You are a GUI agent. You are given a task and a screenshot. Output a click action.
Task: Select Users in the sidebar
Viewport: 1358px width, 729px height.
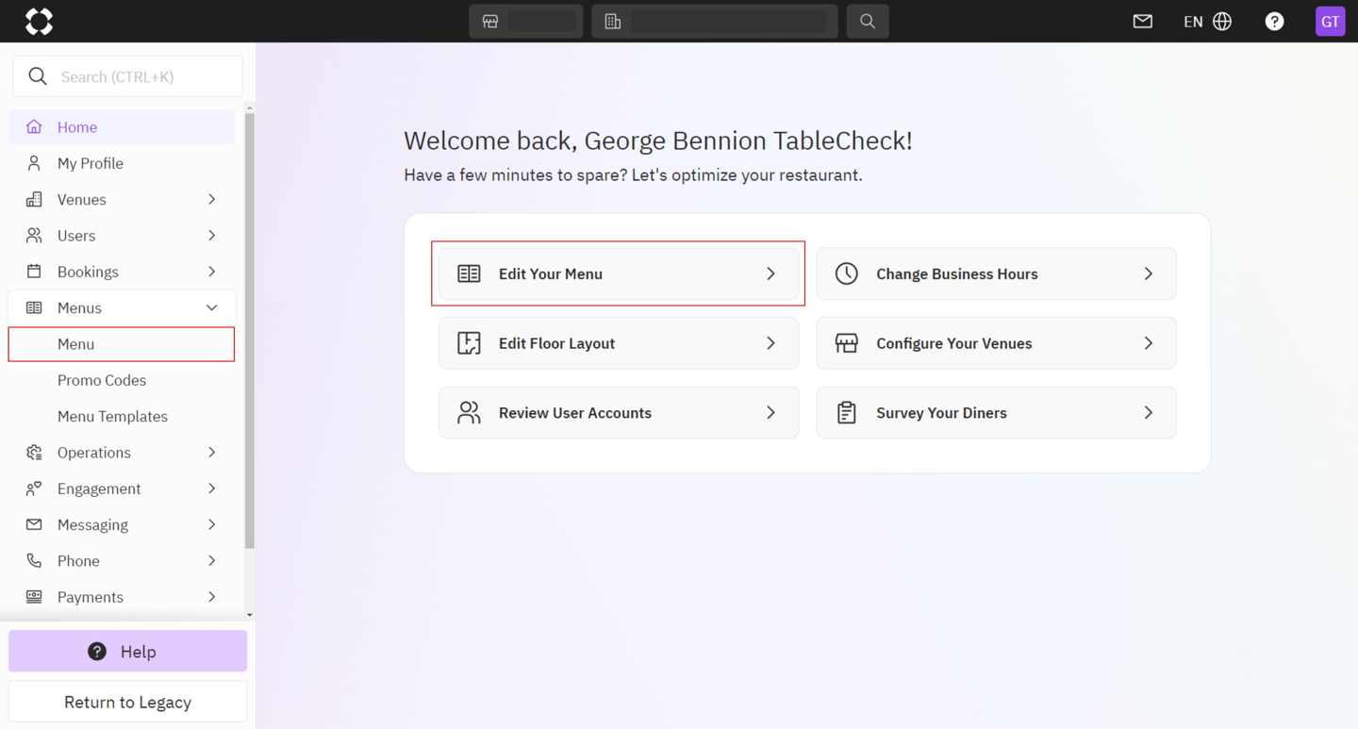coord(122,236)
